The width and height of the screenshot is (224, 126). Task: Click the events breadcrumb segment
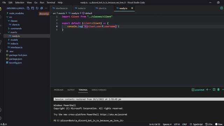click(x=62, y=13)
